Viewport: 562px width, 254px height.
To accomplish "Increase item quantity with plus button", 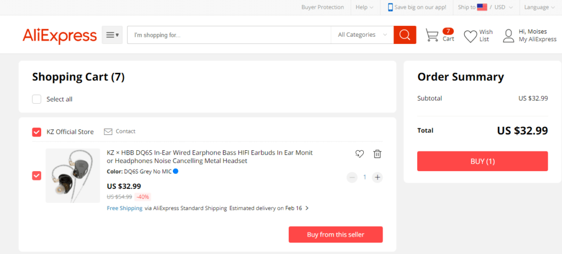I will (377, 177).
